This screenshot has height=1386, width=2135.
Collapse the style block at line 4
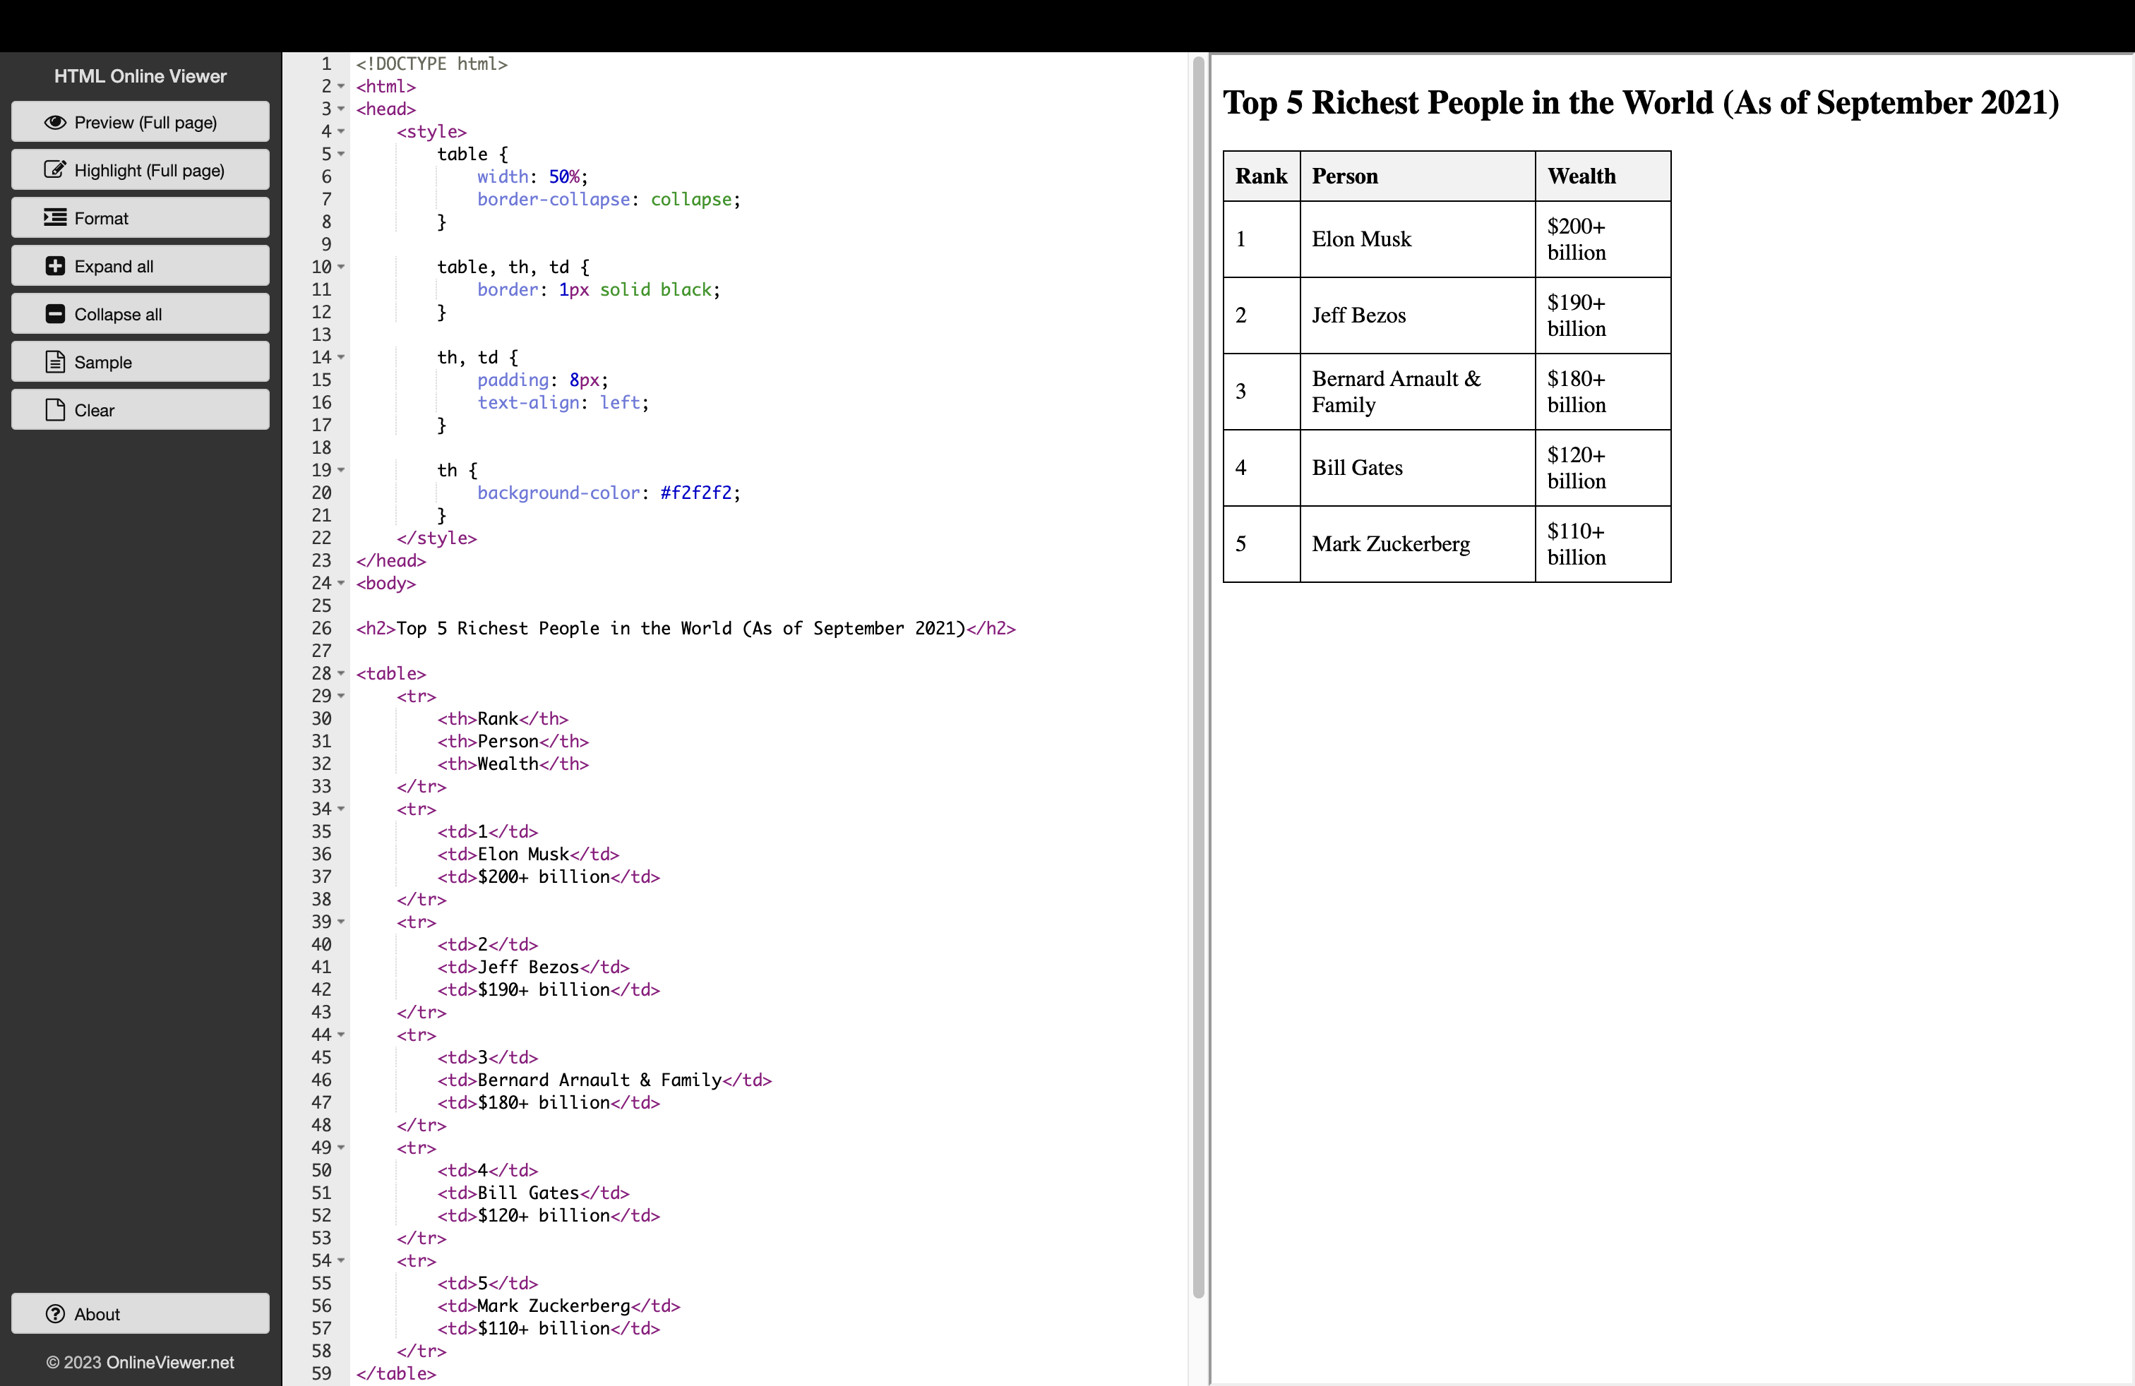(341, 132)
